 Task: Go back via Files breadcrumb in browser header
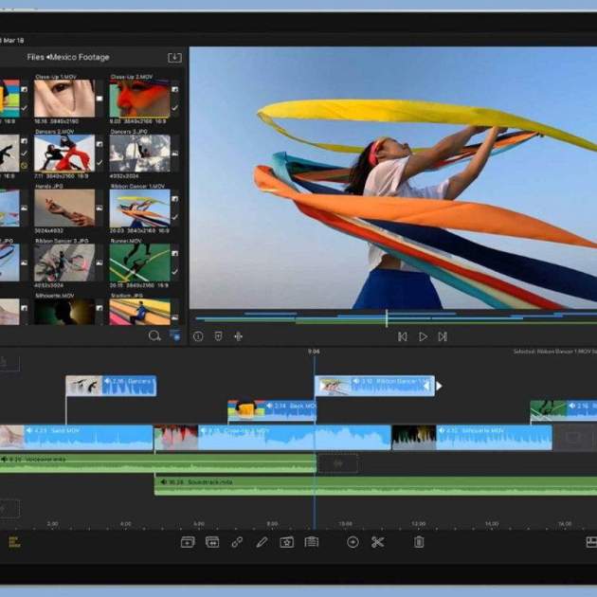coord(36,58)
